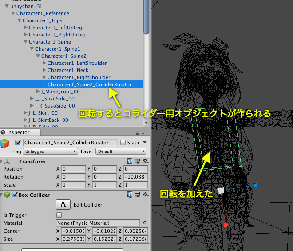Click the Scale X field
The width and height of the screenshot is (293, 251).
pyautogui.click(x=73, y=185)
